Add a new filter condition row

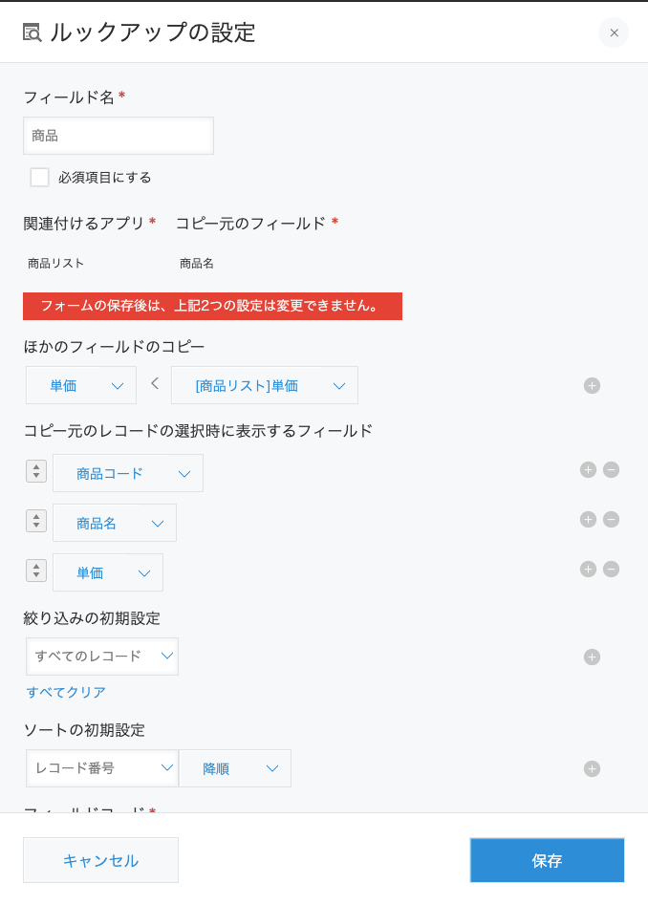pos(592,657)
